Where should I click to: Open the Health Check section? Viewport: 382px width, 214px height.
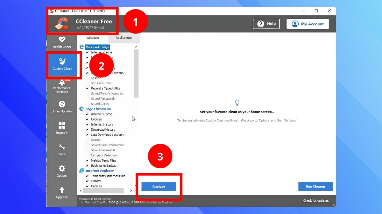tap(62, 42)
